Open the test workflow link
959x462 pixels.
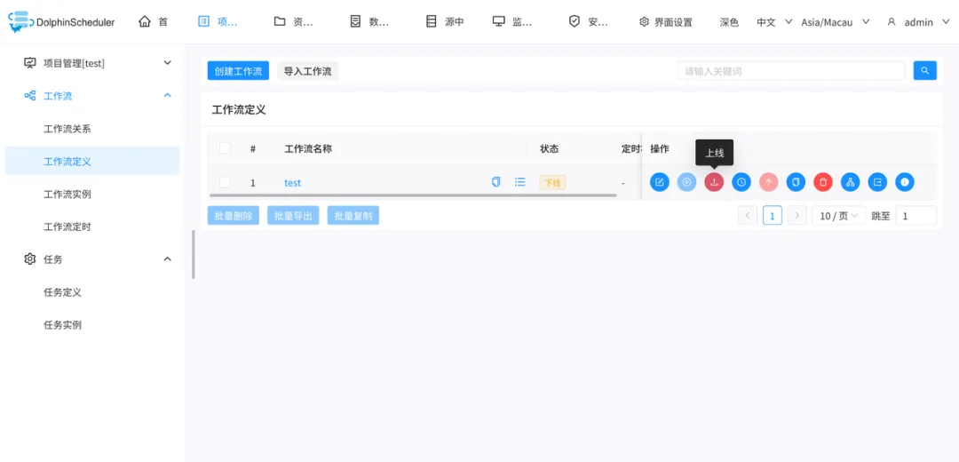(292, 183)
